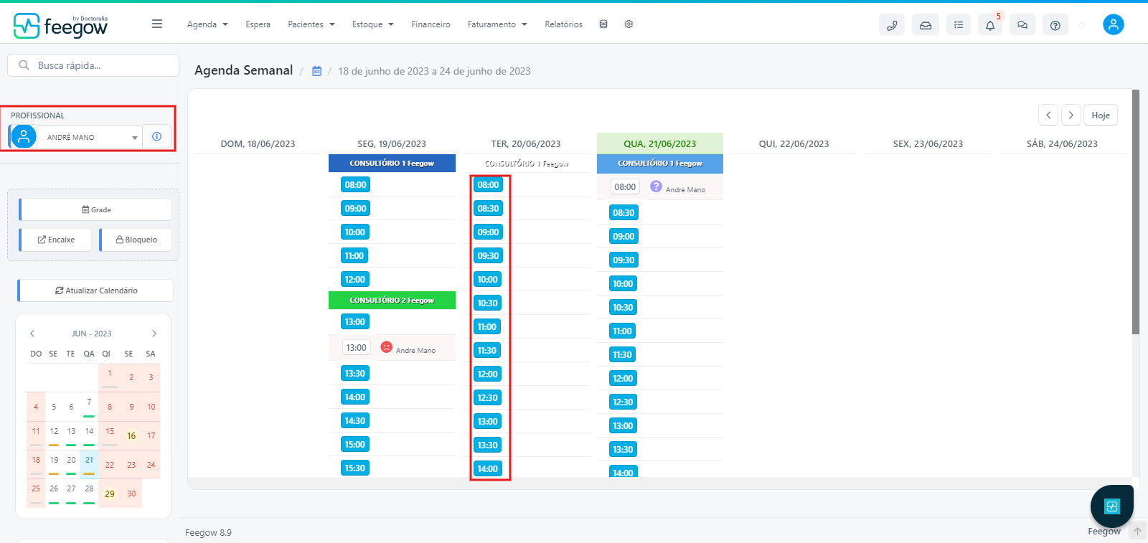Select Wednesday 08:30 time slot
Viewport: 1148px width, 543px height.
click(624, 212)
